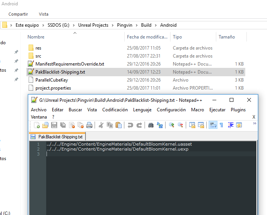Open the Compartir ribbon tab in Explorer
The height and width of the screenshot is (215, 267).
(x=18, y=14)
